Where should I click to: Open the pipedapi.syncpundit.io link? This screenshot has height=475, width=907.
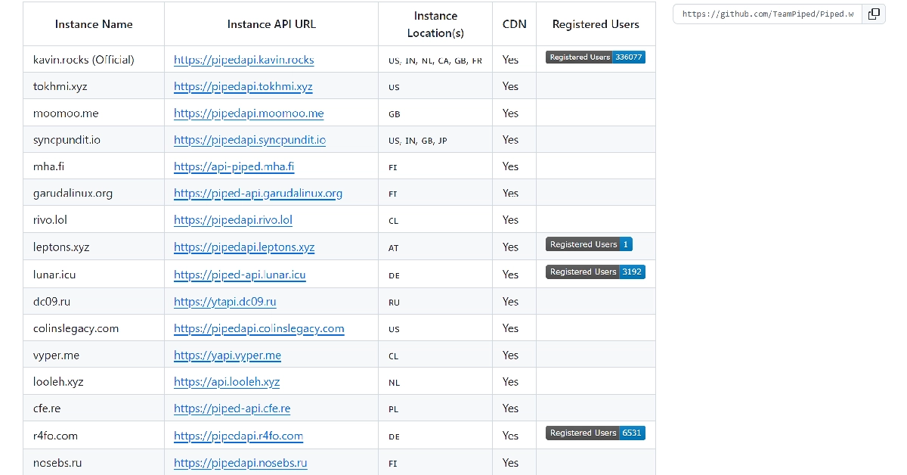click(x=249, y=140)
